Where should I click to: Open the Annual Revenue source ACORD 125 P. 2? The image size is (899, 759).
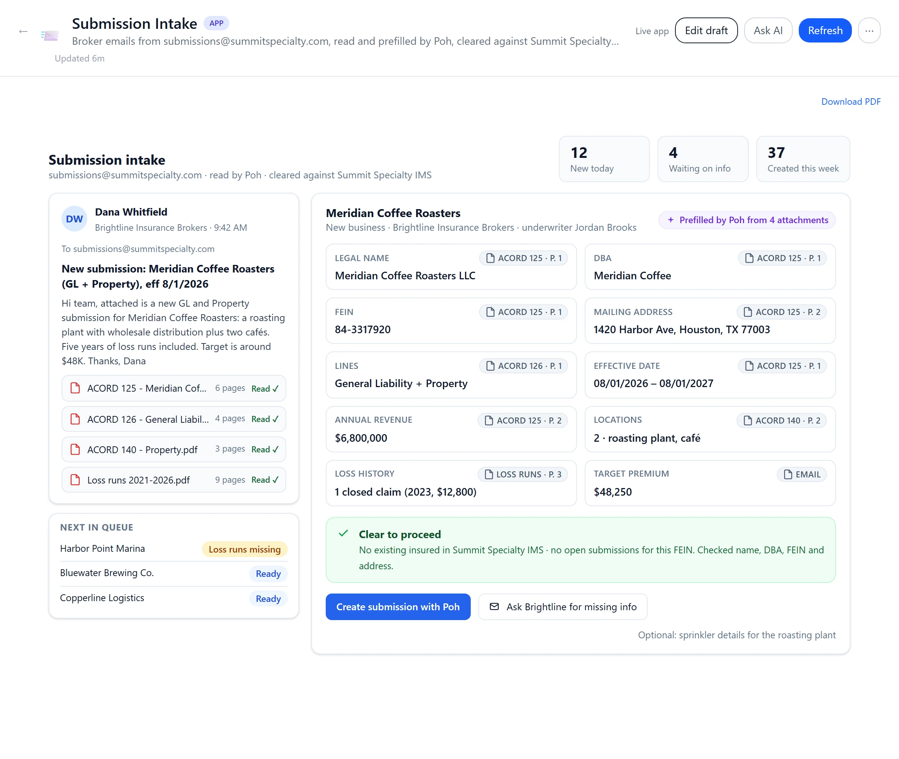pyautogui.click(x=522, y=420)
